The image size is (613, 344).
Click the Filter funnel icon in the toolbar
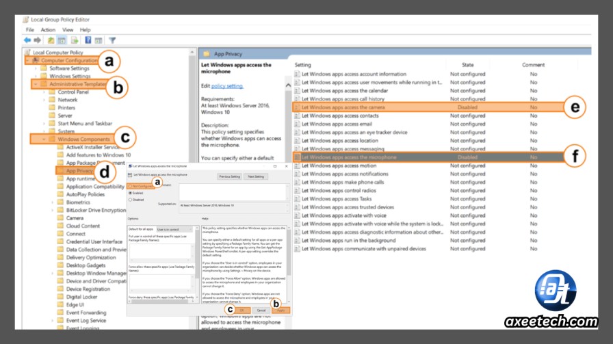pyautogui.click(x=112, y=40)
